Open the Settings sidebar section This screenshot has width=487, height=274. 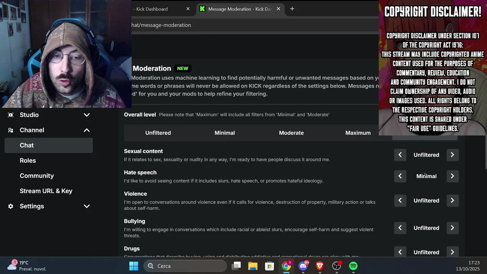[x=49, y=206]
